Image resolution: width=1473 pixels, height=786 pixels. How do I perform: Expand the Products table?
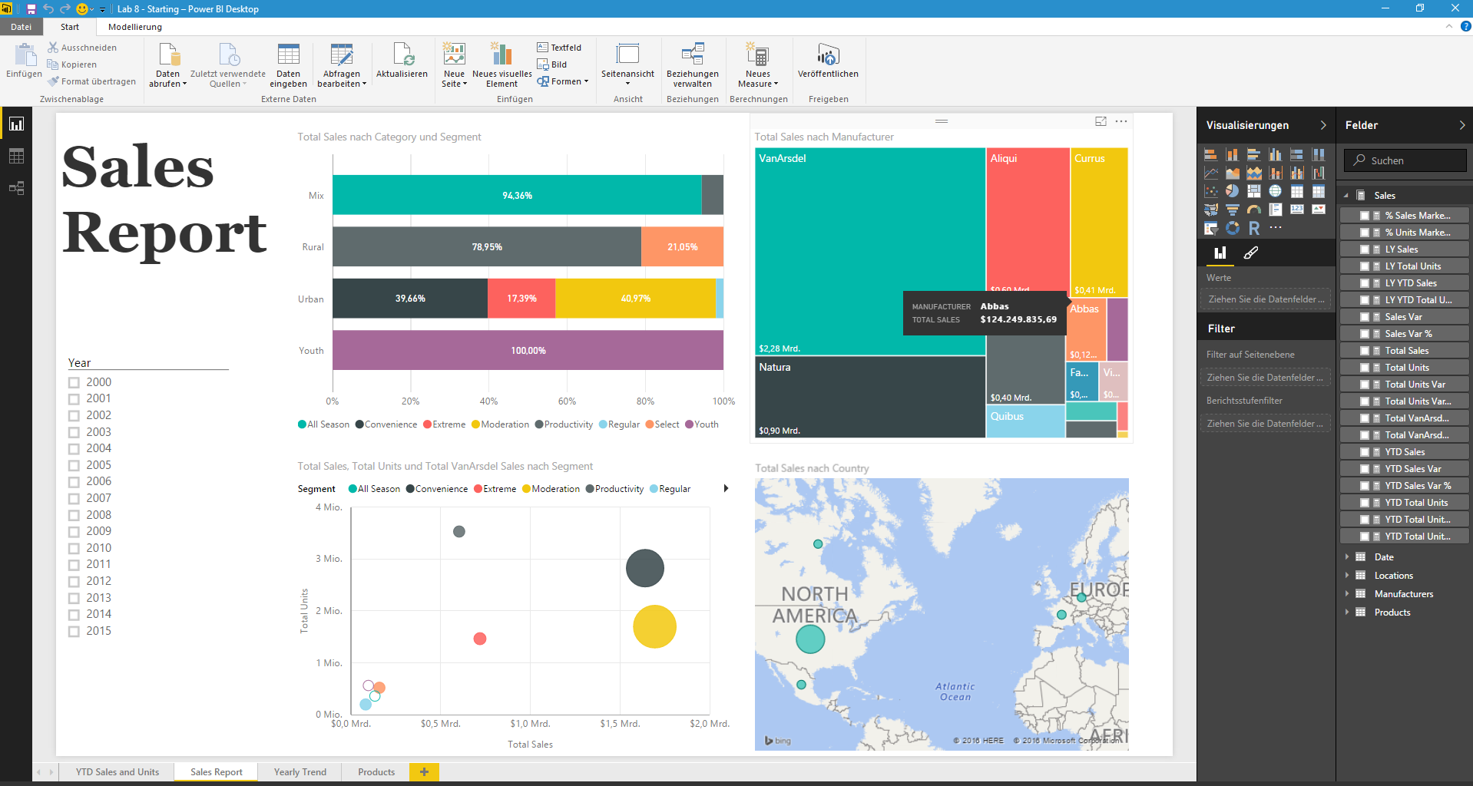click(1347, 612)
